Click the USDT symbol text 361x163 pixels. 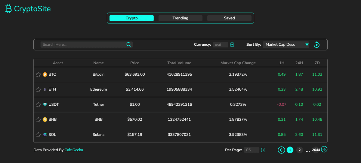(x=53, y=104)
